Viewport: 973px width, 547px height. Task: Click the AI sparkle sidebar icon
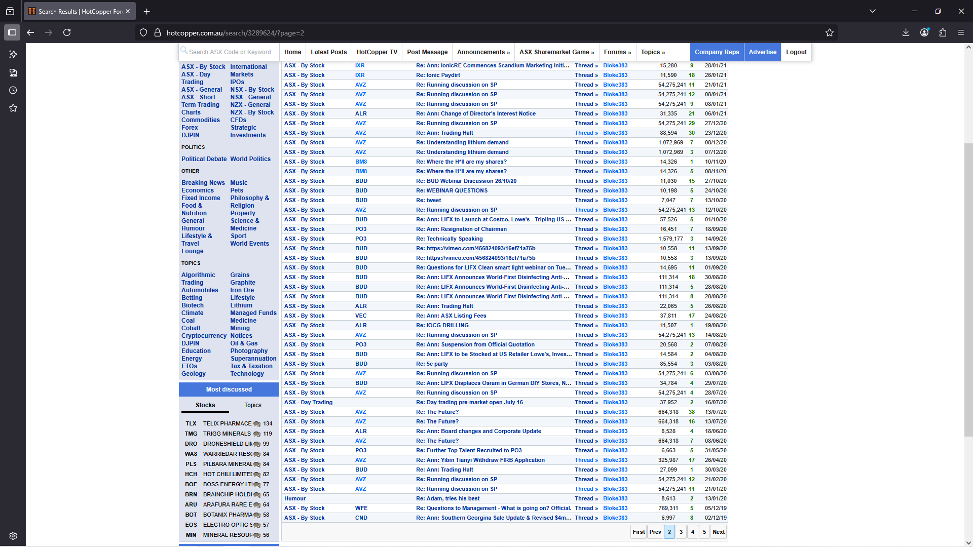(13, 54)
